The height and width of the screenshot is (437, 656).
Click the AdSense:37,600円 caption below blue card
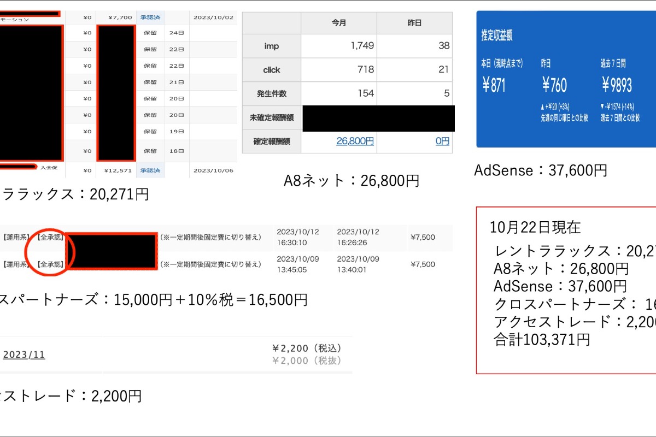[x=541, y=170]
